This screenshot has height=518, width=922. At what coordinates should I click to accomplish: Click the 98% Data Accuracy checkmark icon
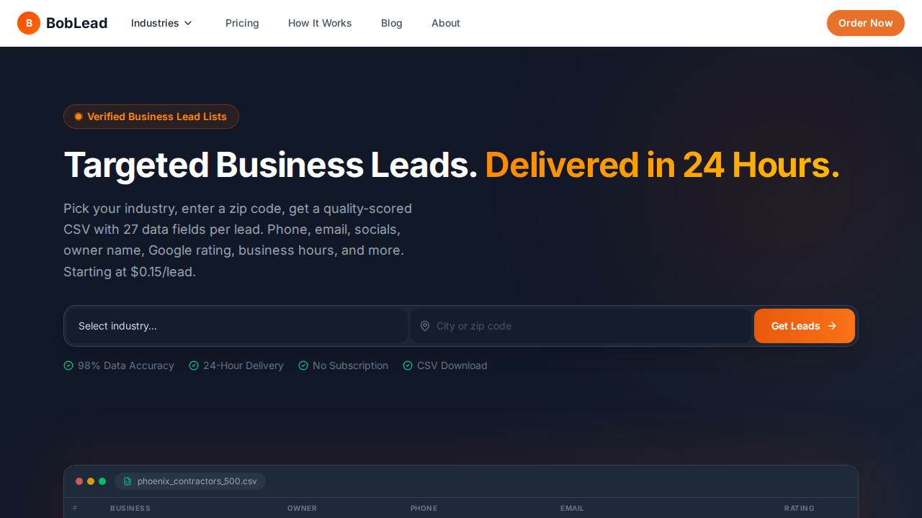pyautogui.click(x=68, y=365)
